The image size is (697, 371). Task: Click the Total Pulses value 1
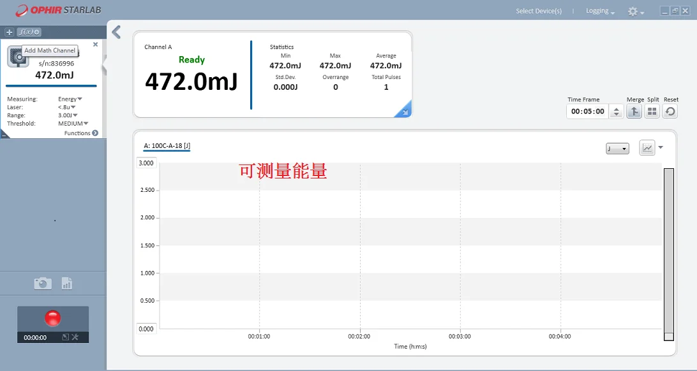[x=386, y=87]
